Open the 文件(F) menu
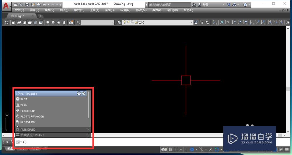The width and height of the screenshot is (292, 155). coord(19,10)
